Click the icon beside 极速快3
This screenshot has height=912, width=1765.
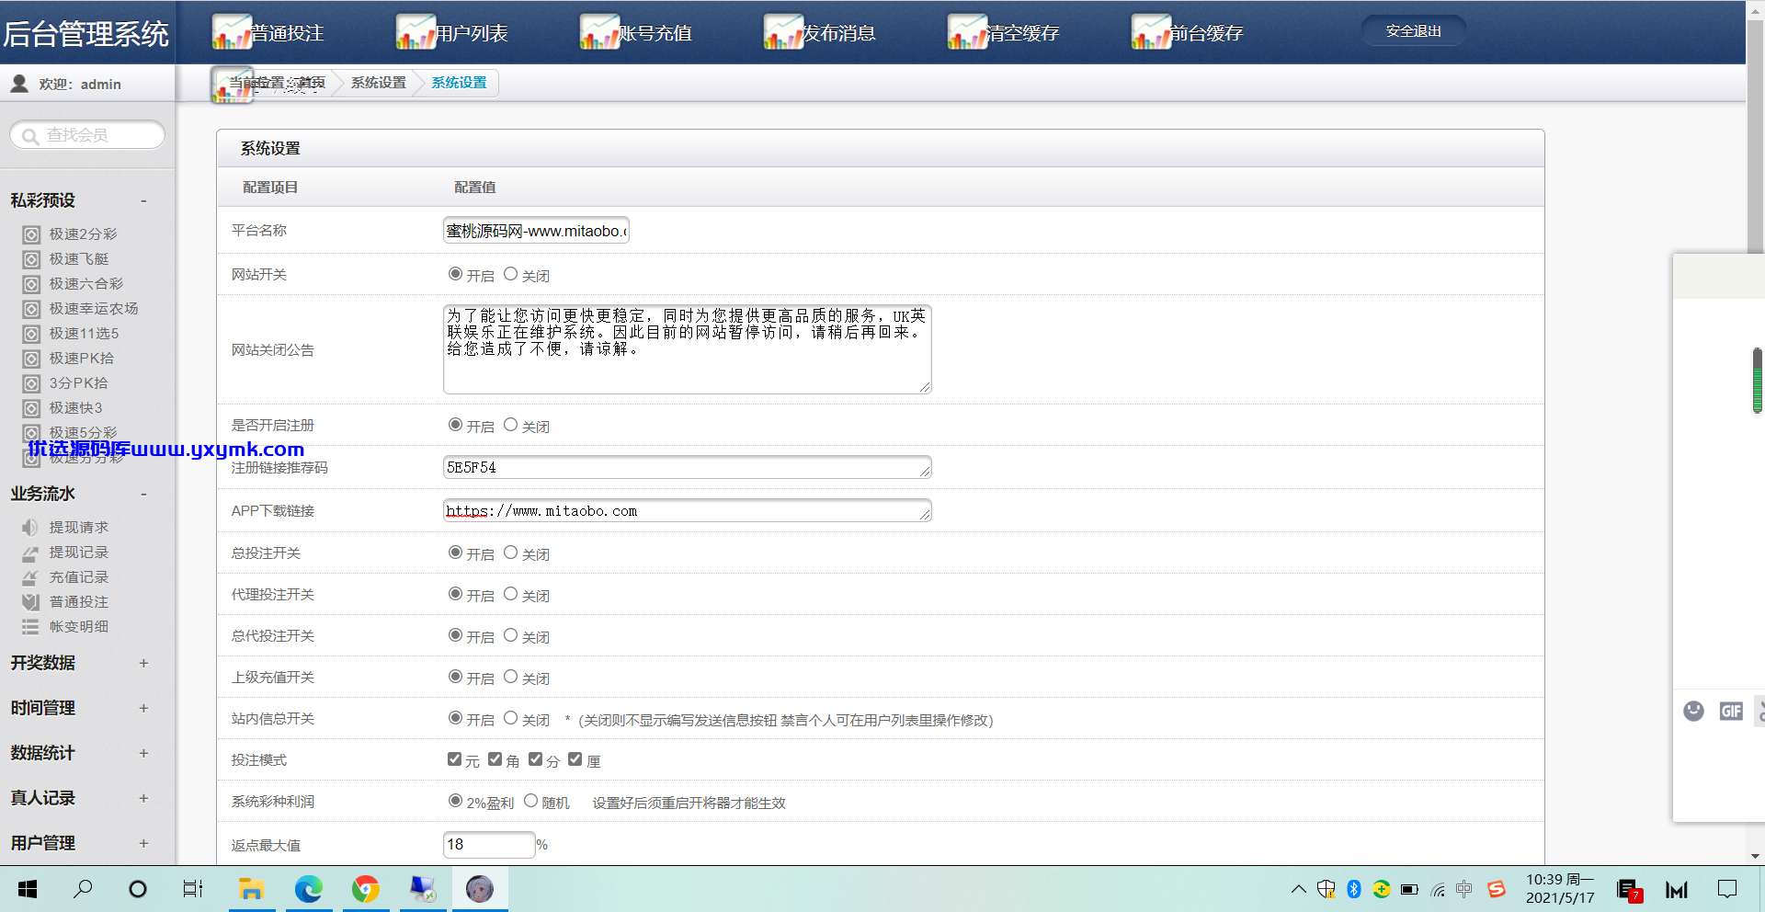(31, 408)
